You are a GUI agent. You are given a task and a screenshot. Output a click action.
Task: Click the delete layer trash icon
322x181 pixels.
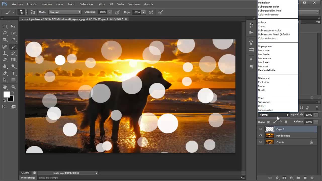coord(312,178)
